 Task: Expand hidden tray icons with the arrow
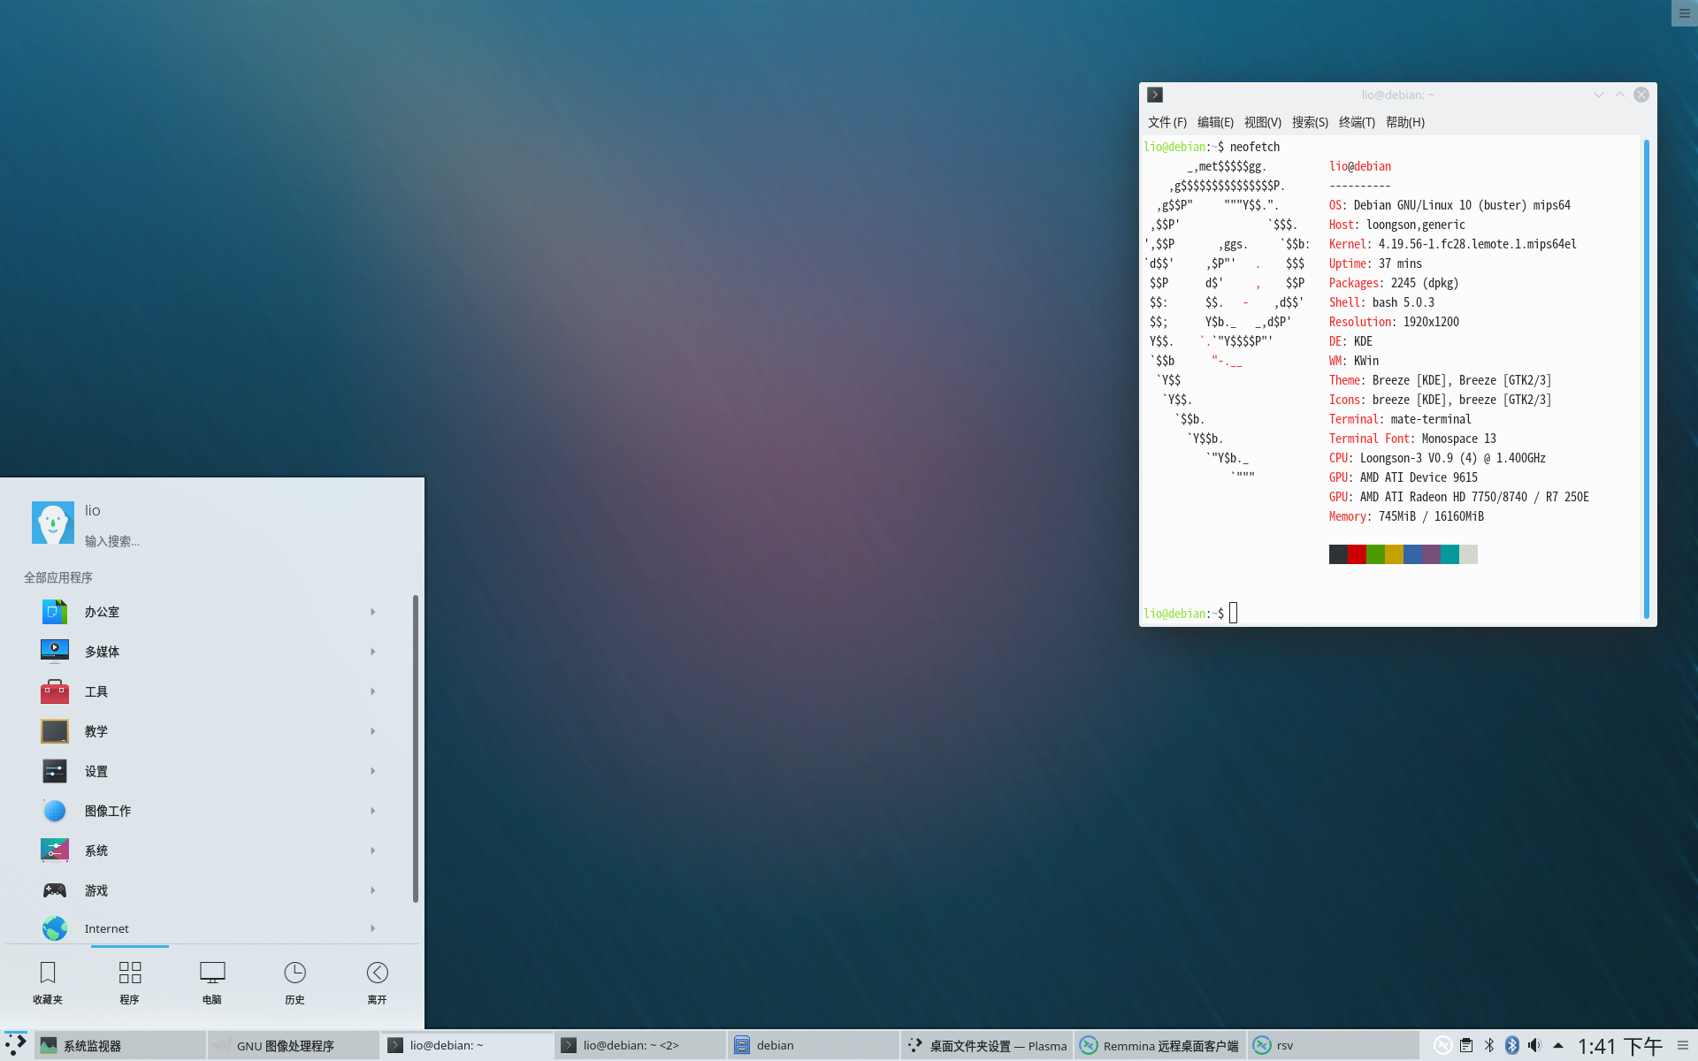[x=1558, y=1044]
